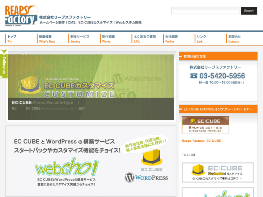Click the お問い合わせ先 panel header
The height and width of the screenshot is (197, 263).
click(x=218, y=56)
